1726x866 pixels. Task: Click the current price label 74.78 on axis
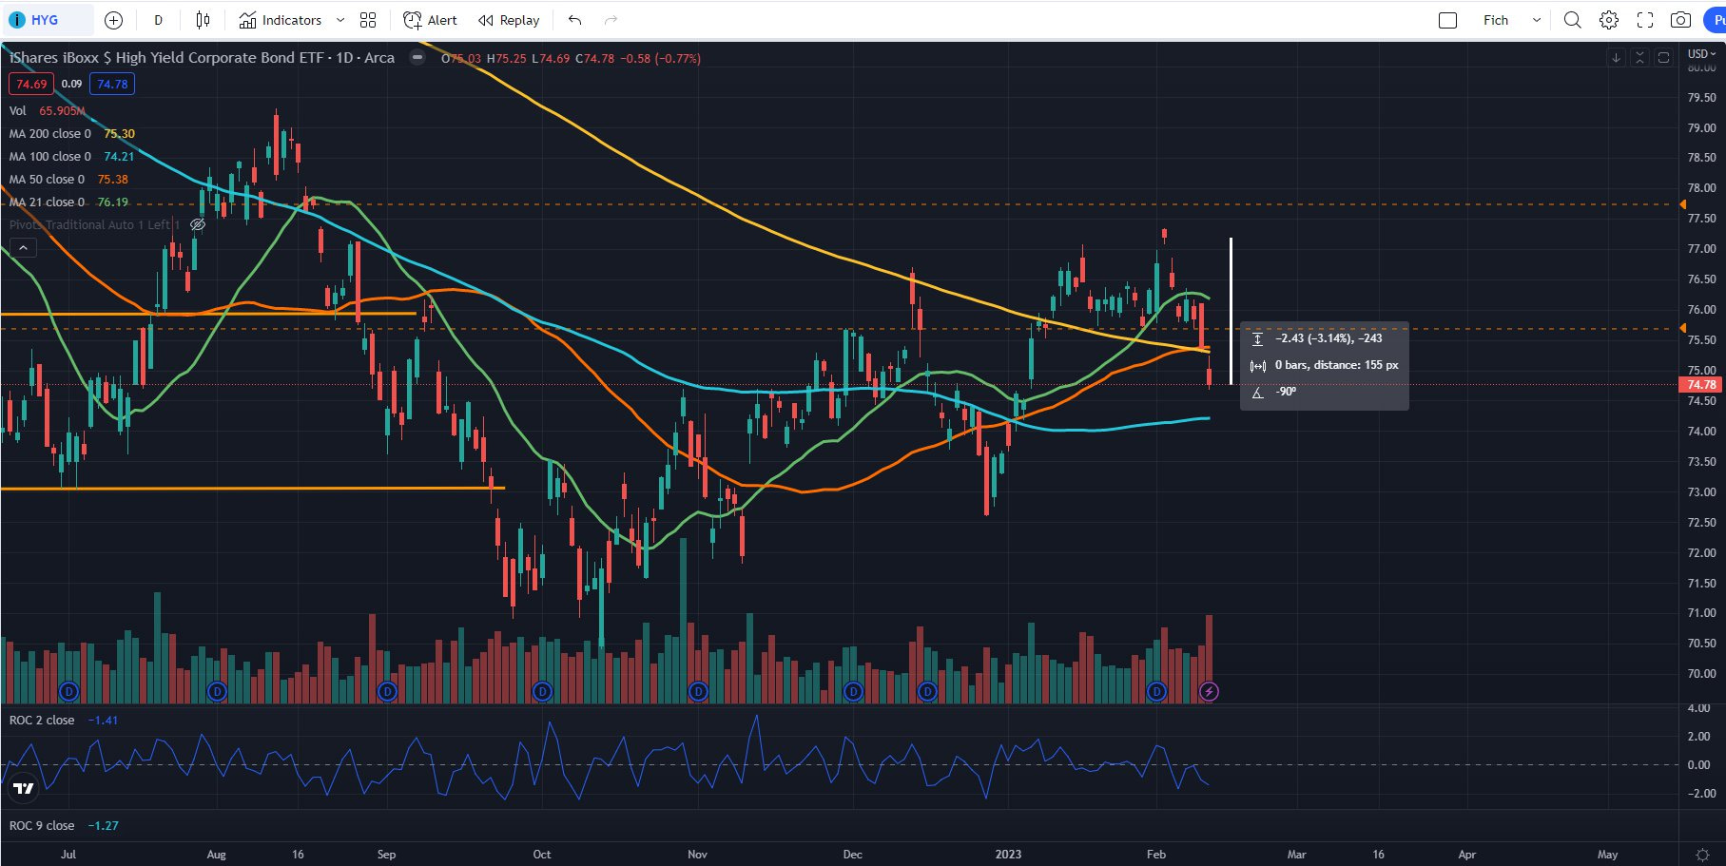1701,385
